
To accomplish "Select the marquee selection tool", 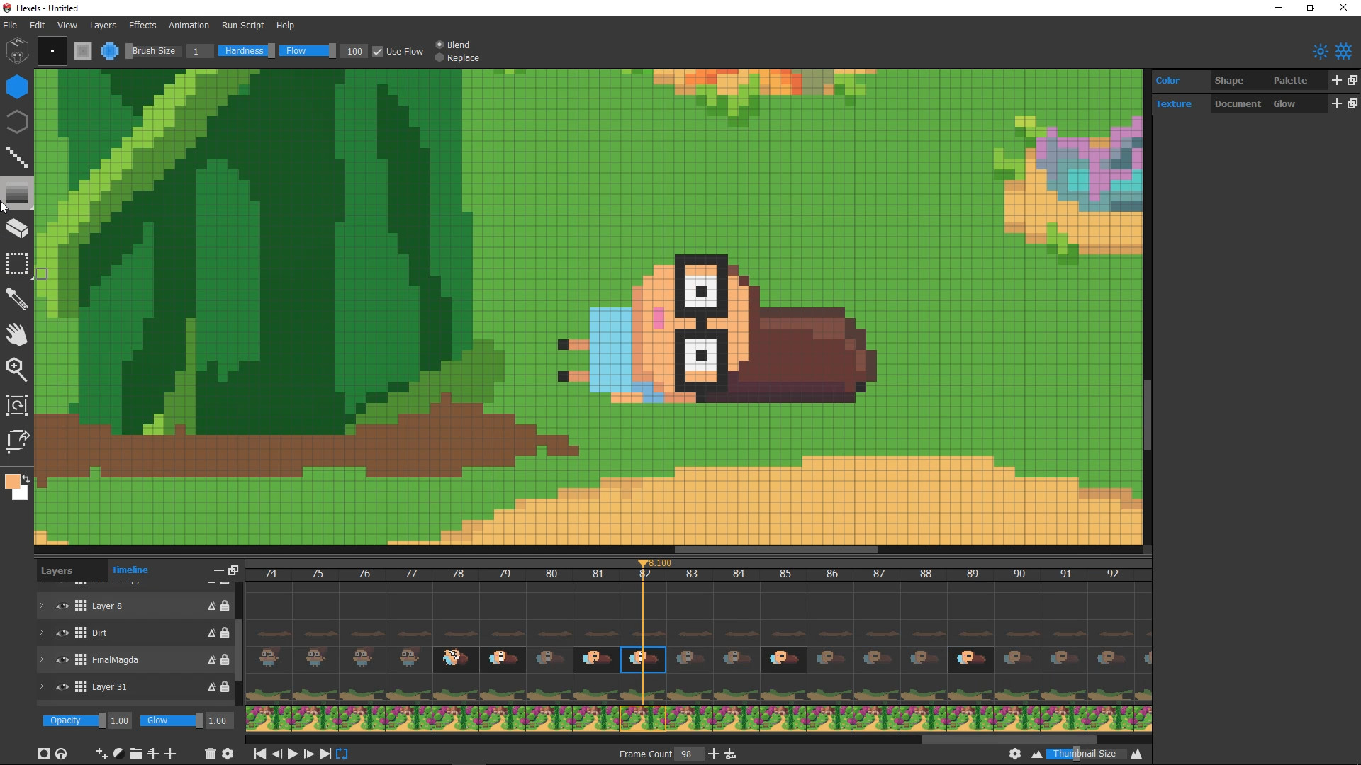I will coord(17,264).
